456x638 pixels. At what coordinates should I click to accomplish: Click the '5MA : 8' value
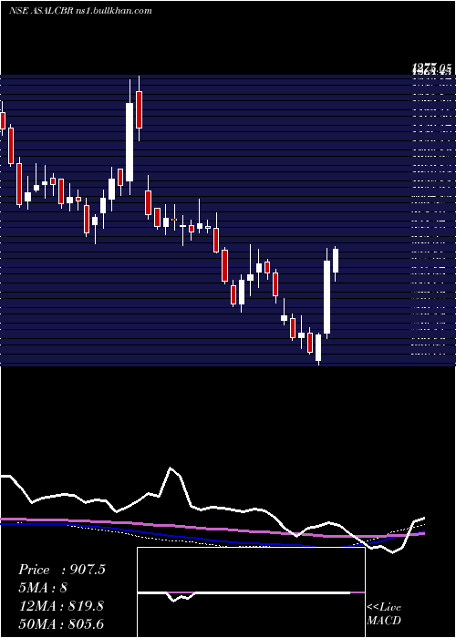coord(43,588)
